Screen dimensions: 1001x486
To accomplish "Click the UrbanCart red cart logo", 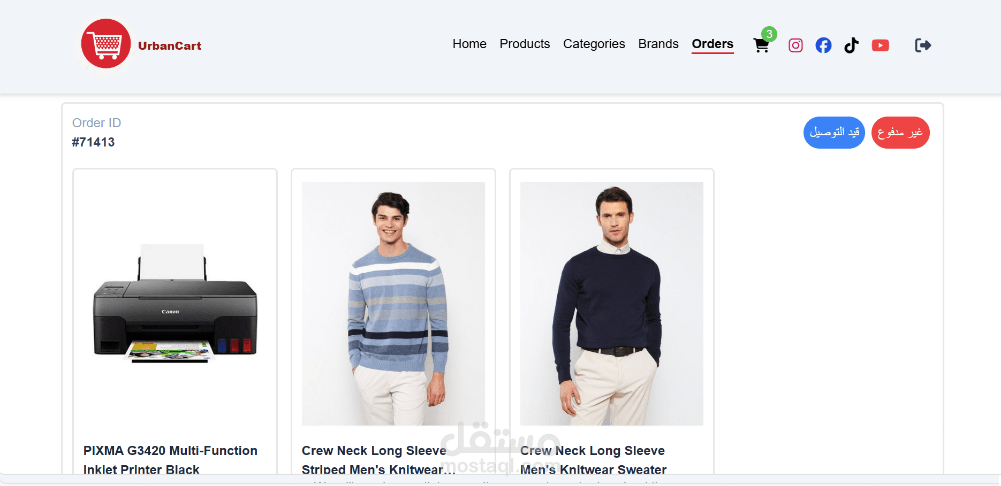I will [105, 44].
